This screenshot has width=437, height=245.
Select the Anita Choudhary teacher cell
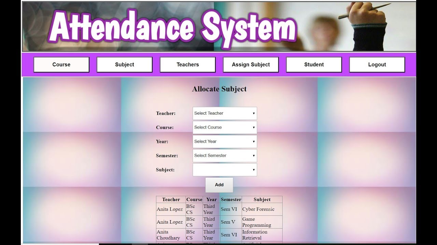click(x=171, y=235)
